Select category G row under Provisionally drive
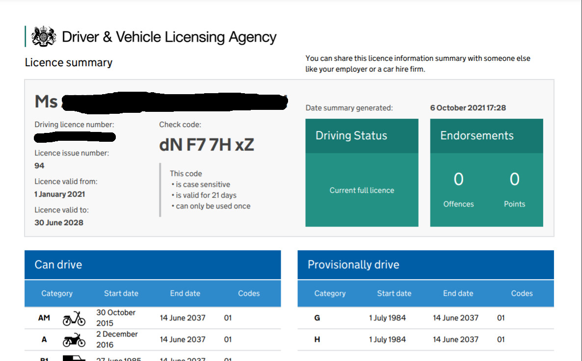This screenshot has height=361, width=582. click(317, 318)
